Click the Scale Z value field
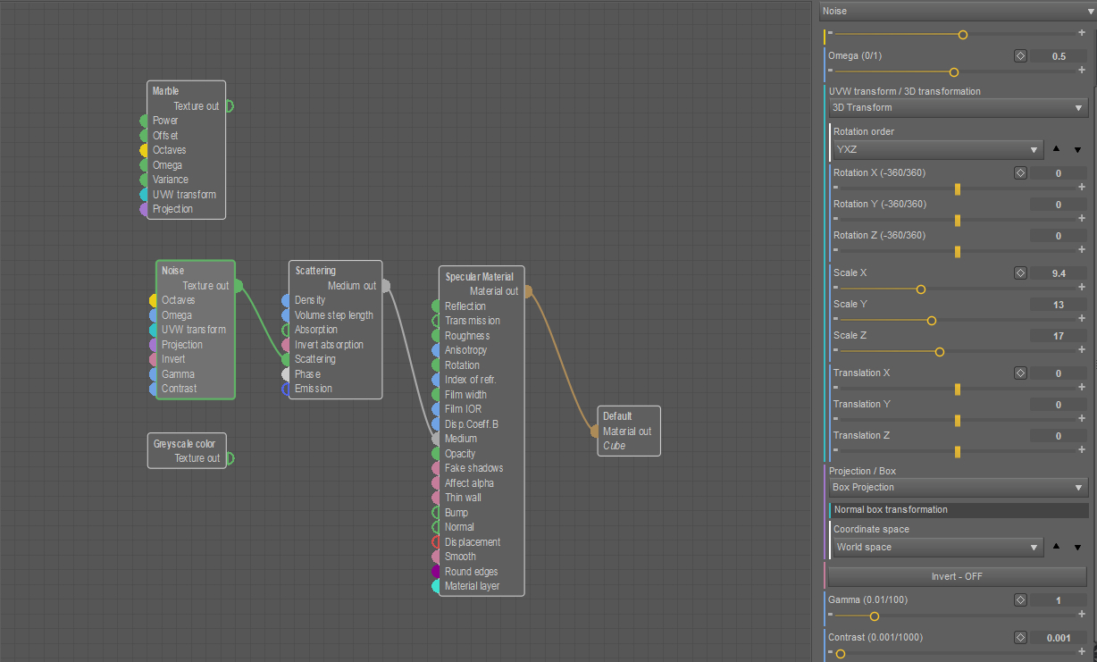 (x=1058, y=336)
